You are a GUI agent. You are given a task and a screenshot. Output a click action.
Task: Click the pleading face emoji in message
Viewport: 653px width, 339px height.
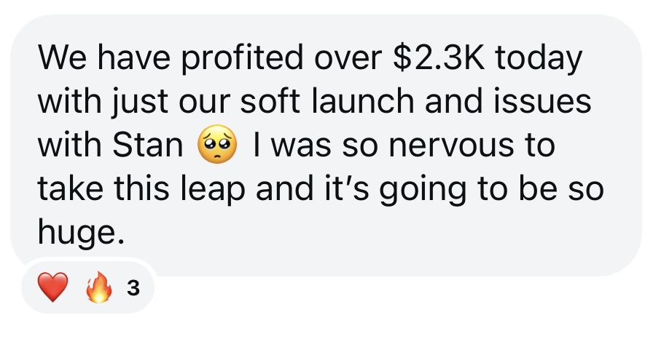tap(217, 145)
